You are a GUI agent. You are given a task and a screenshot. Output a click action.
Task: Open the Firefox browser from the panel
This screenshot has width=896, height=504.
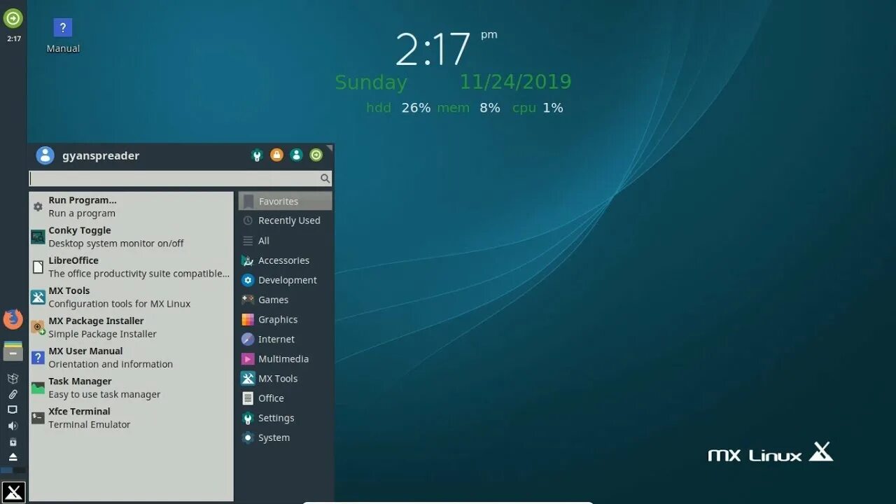(13, 319)
